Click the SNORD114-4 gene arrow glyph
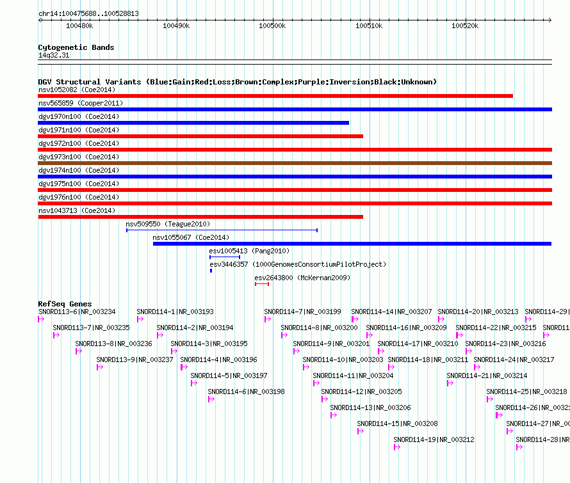 tap(184, 367)
